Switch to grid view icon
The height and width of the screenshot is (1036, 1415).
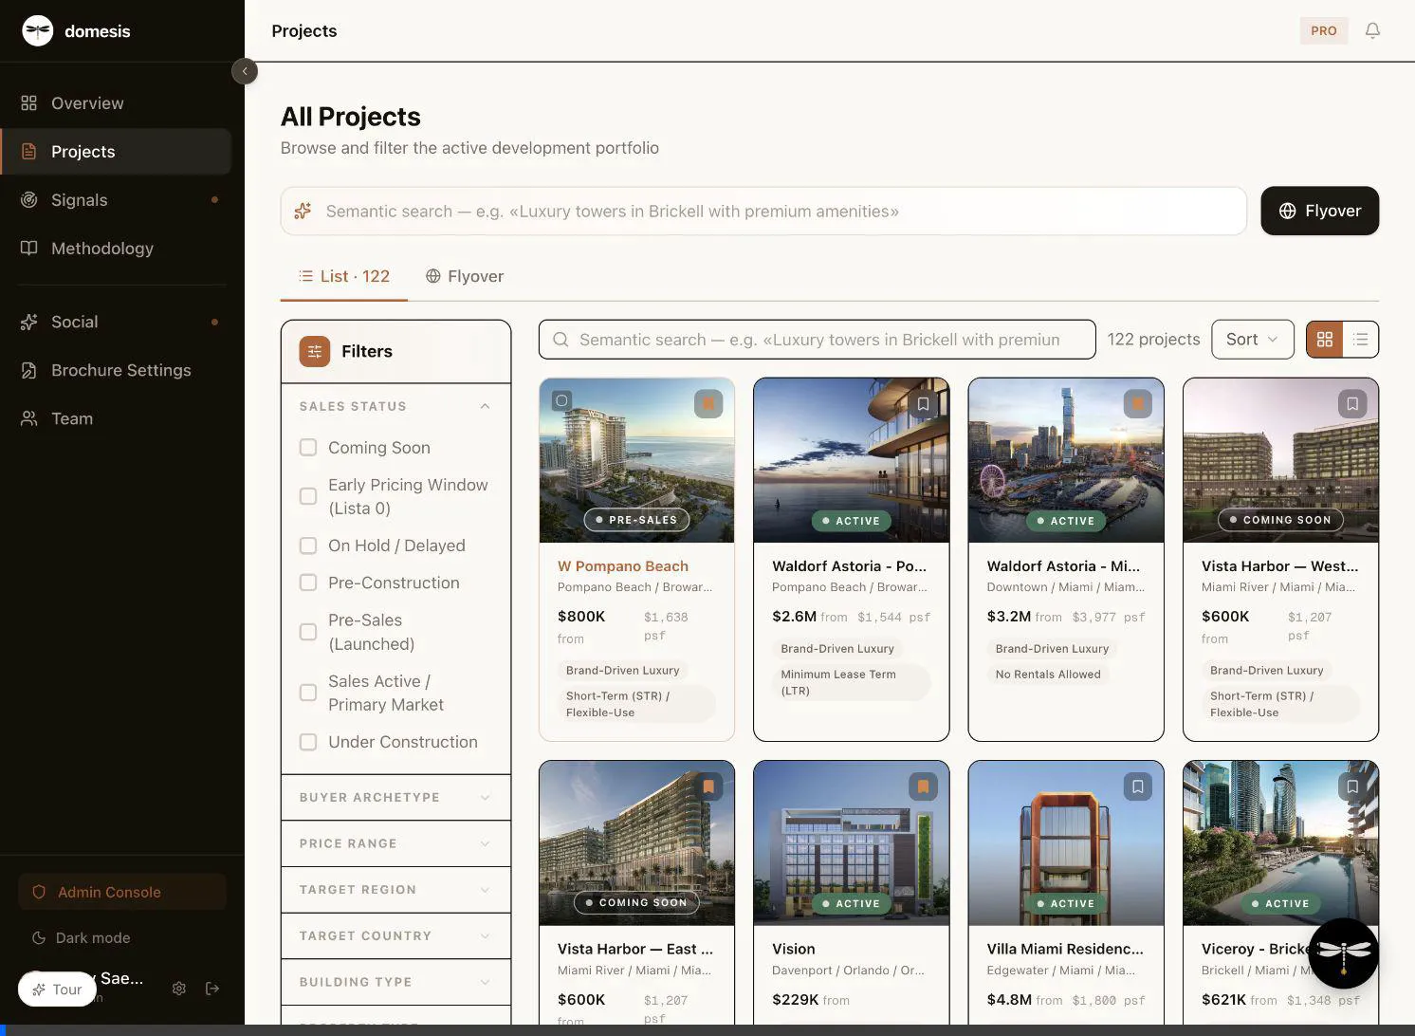coord(1325,340)
